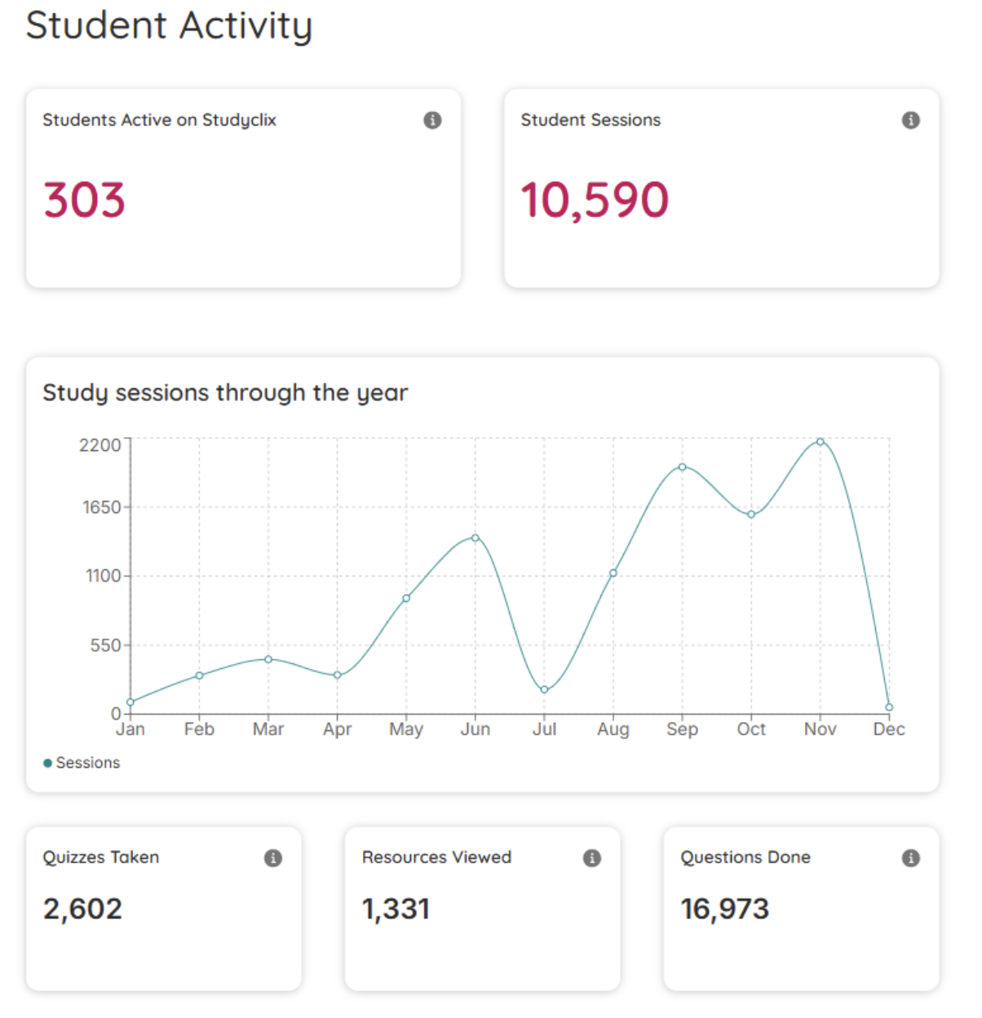Select the September data point on chart

coord(683,467)
